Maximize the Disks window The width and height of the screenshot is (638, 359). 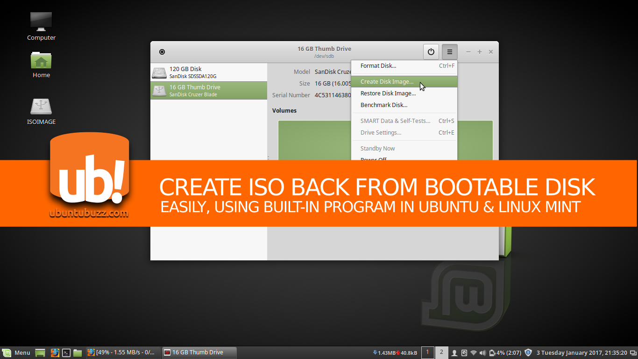tap(480, 52)
